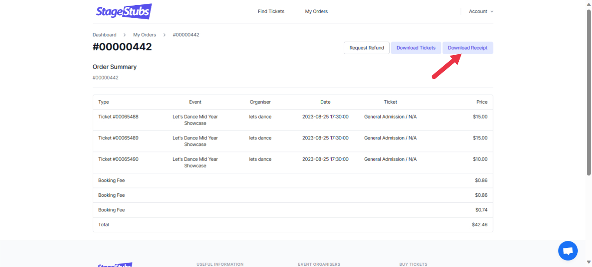The width and height of the screenshot is (592, 267).
Task: Click Ticket #00065488 row entry
Action: pyautogui.click(x=118, y=117)
